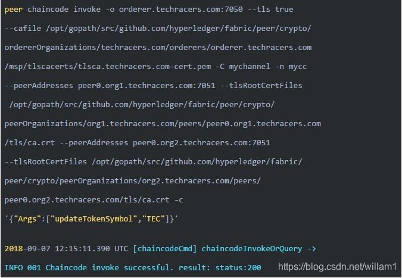
Task: Click 'peer0.org2.techracers.com:7051' address
Action: point(201,143)
